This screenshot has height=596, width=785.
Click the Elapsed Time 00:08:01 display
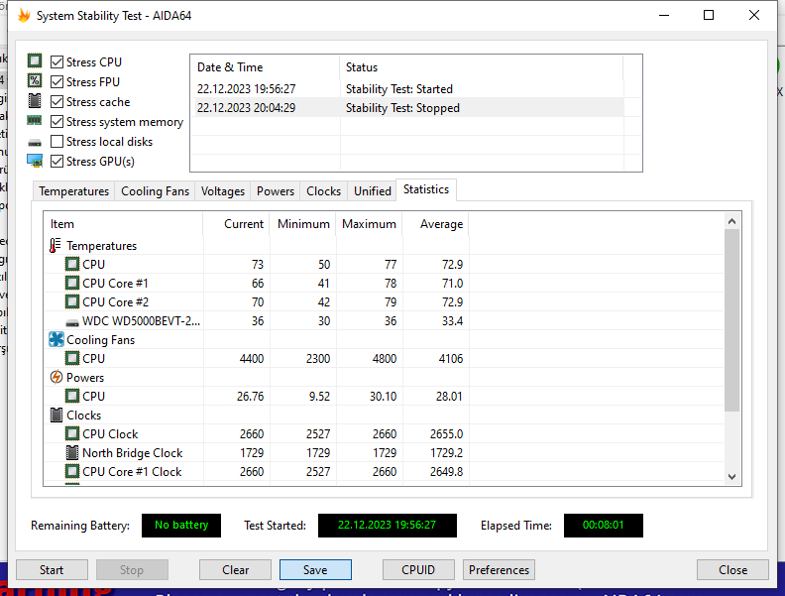[x=604, y=526]
